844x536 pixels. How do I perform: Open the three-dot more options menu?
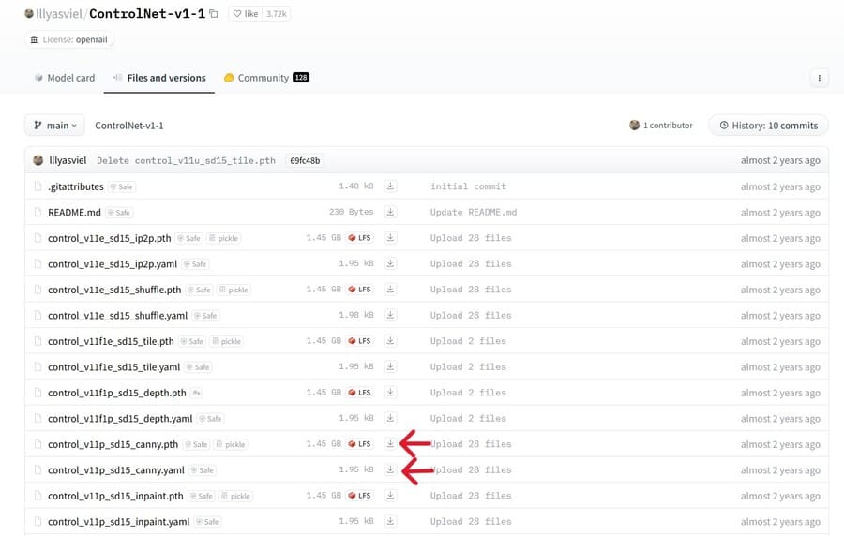tap(820, 78)
